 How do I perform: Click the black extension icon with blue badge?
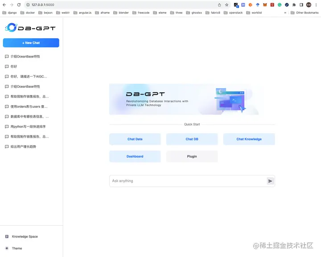pyautogui.click(x=236, y=5)
